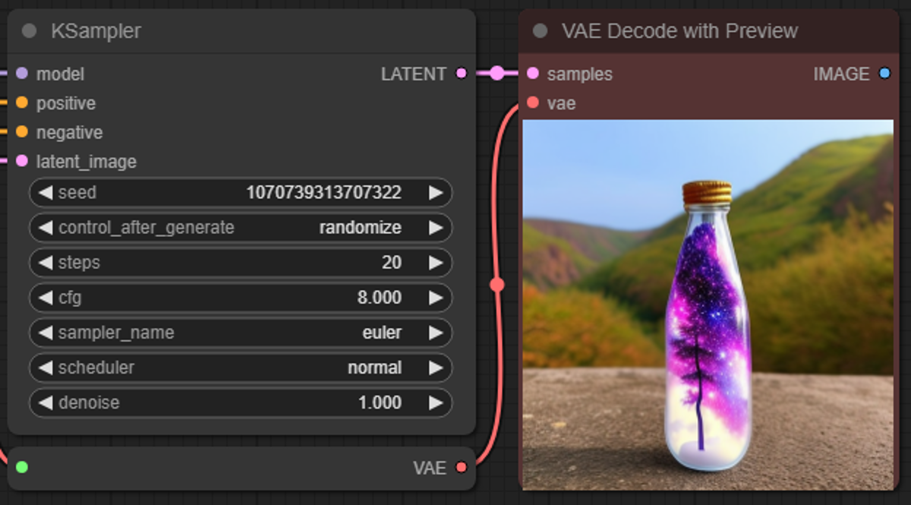Click the latent_image input port
The width and height of the screenshot is (911, 505).
click(x=22, y=162)
